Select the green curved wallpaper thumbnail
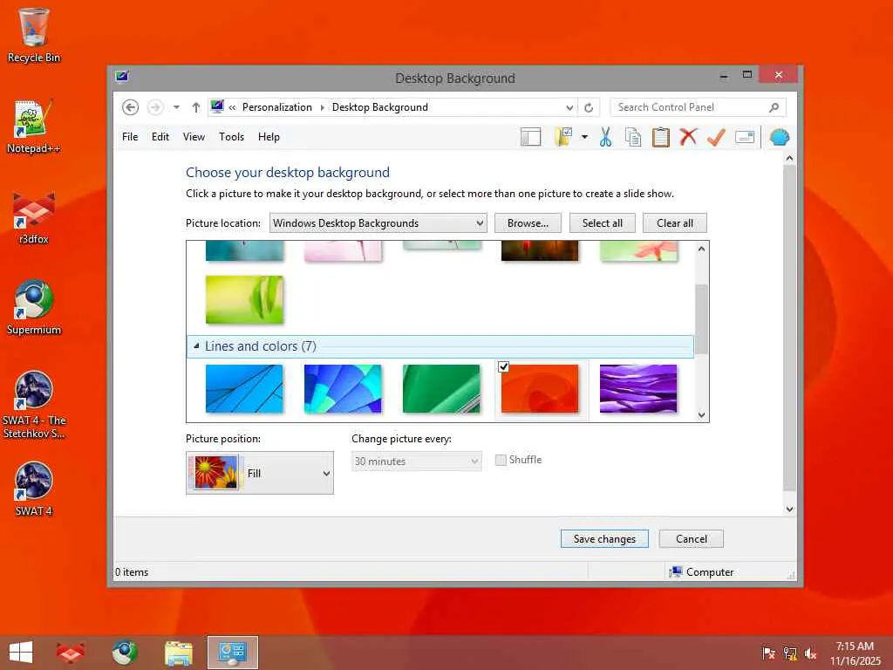The width and height of the screenshot is (893, 670). [x=441, y=388]
